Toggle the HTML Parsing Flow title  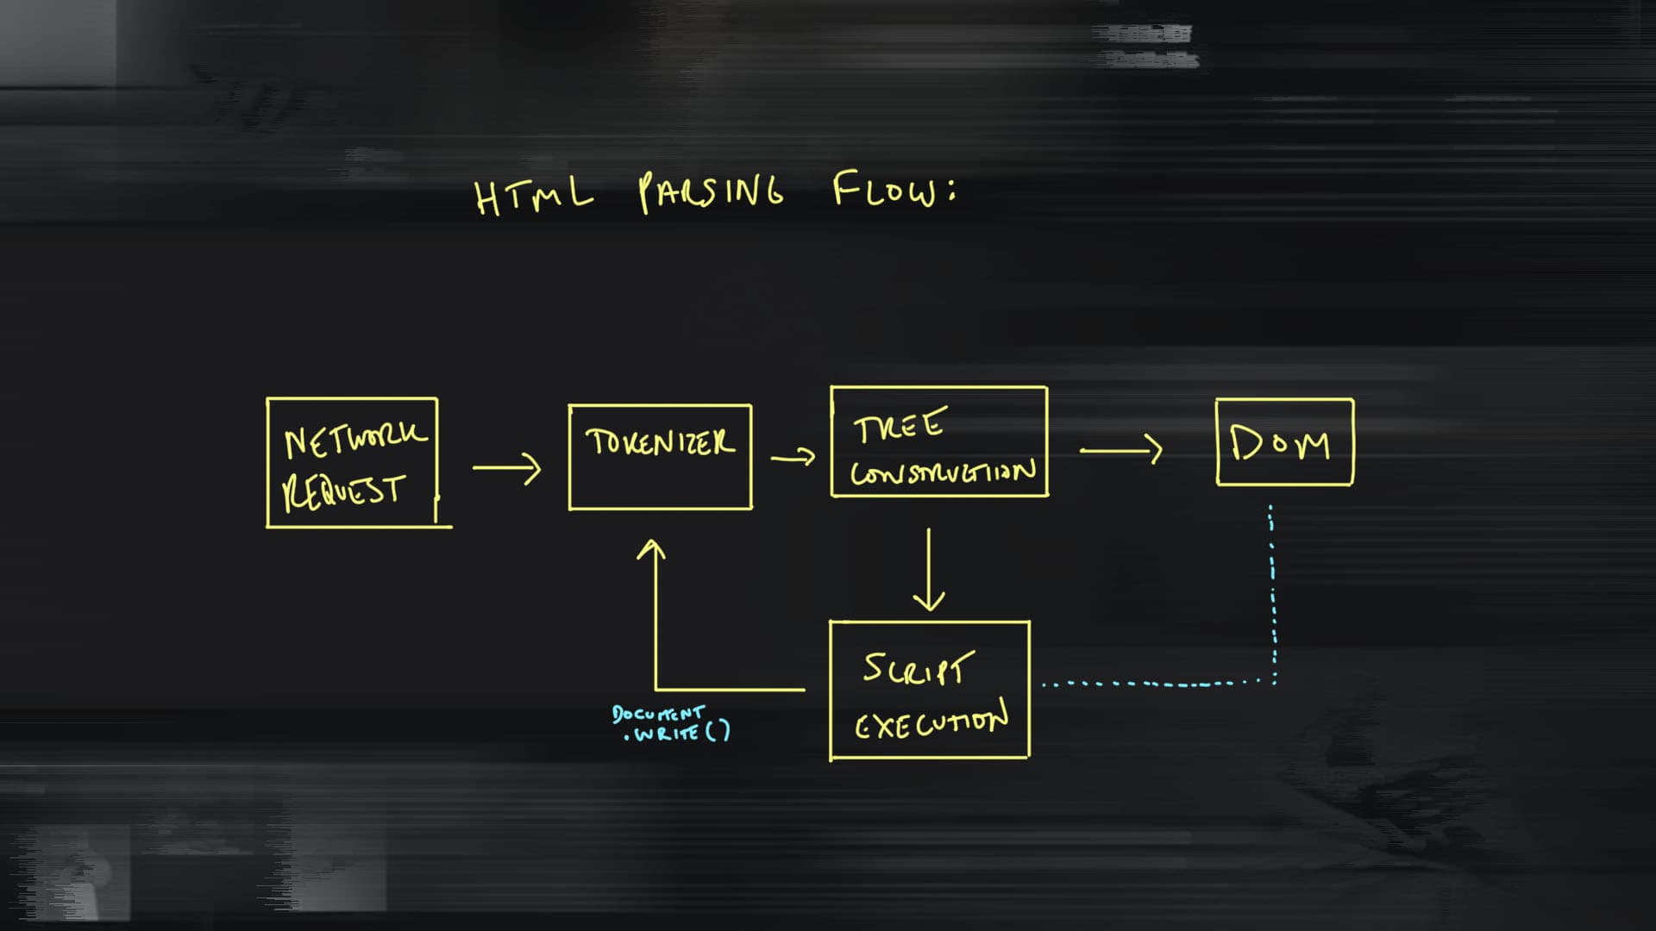coord(717,191)
